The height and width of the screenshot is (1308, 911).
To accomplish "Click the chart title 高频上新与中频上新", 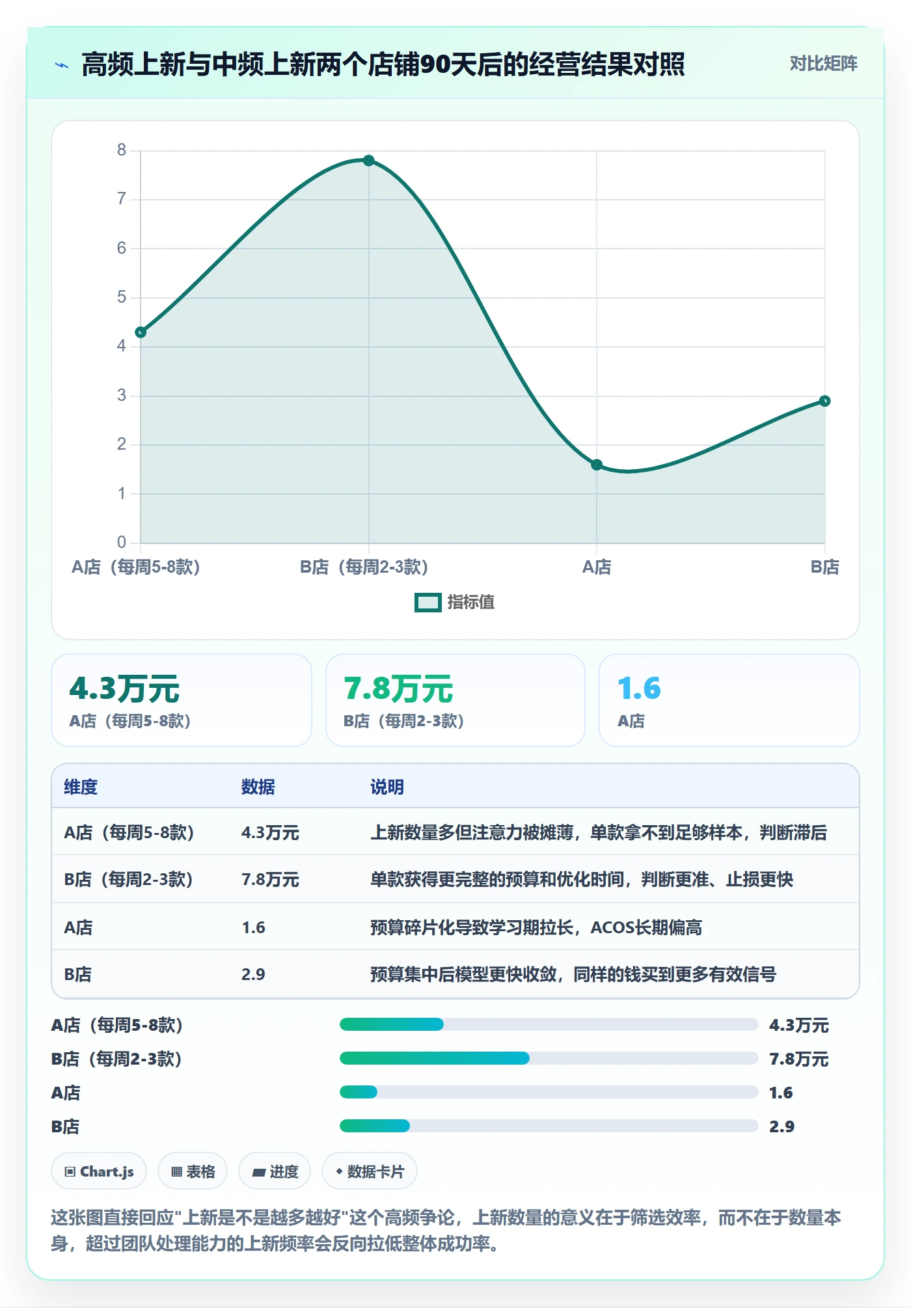I will pyautogui.click(x=383, y=64).
